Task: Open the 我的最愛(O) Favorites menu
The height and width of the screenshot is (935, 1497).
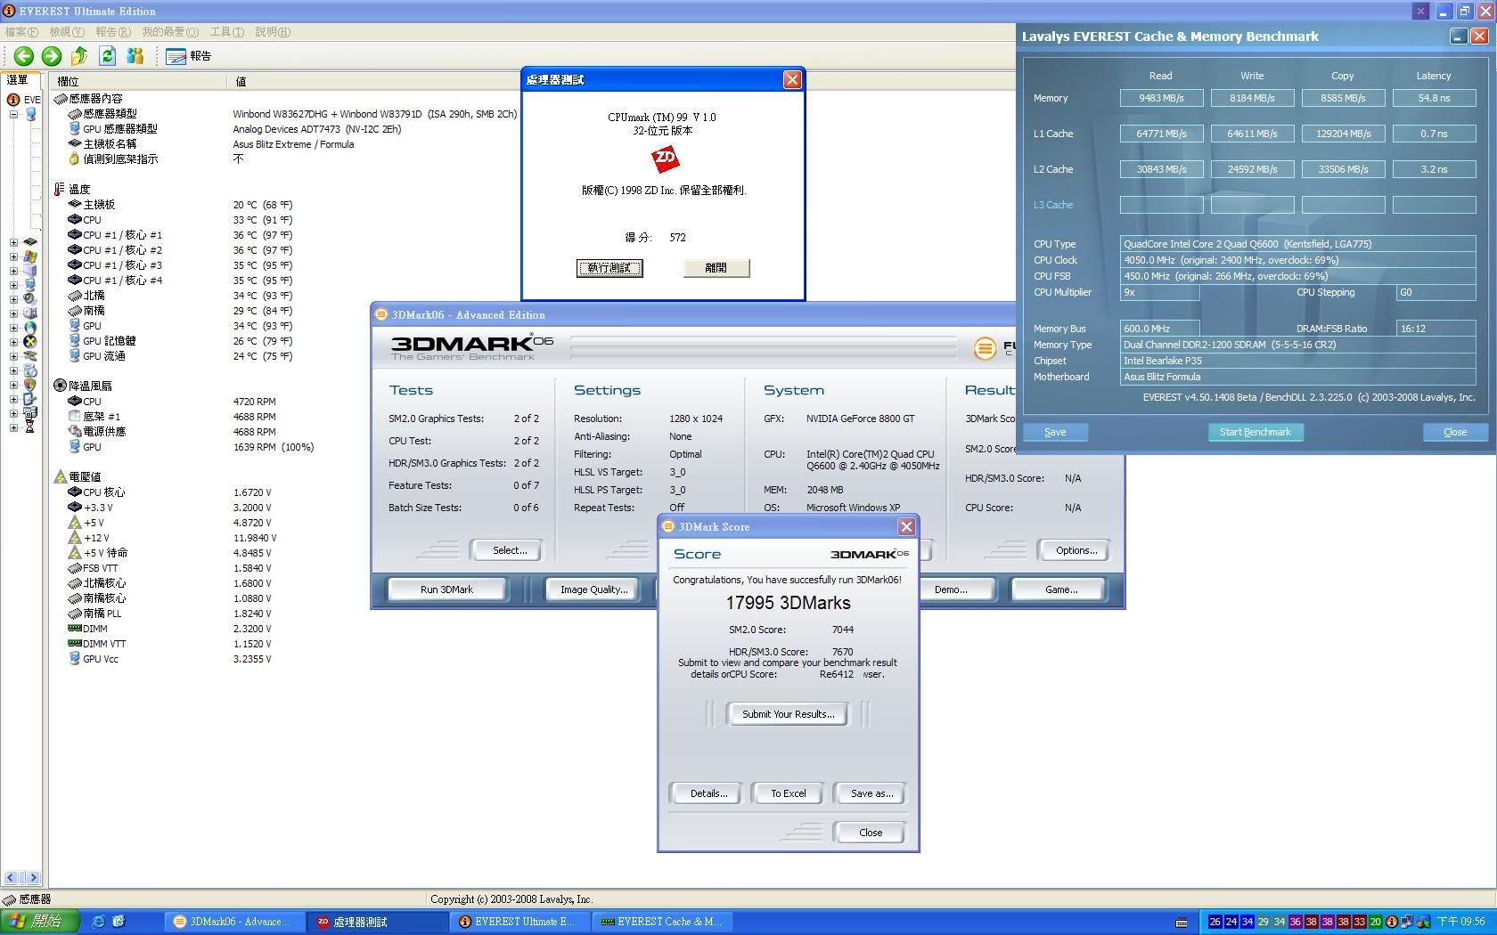Action: [170, 32]
